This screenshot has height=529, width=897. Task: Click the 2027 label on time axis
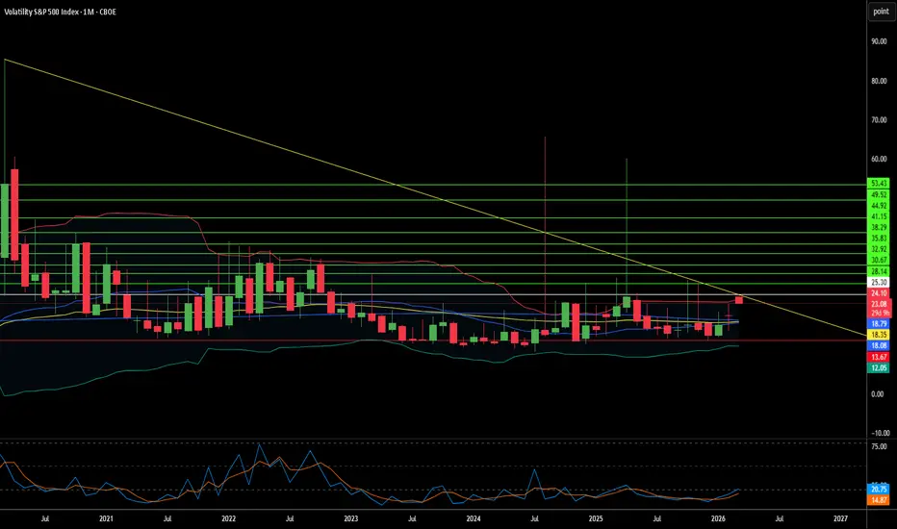point(841,518)
